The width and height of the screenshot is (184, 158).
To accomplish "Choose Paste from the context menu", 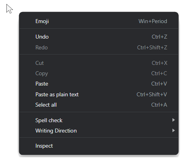I will click(x=99, y=84).
